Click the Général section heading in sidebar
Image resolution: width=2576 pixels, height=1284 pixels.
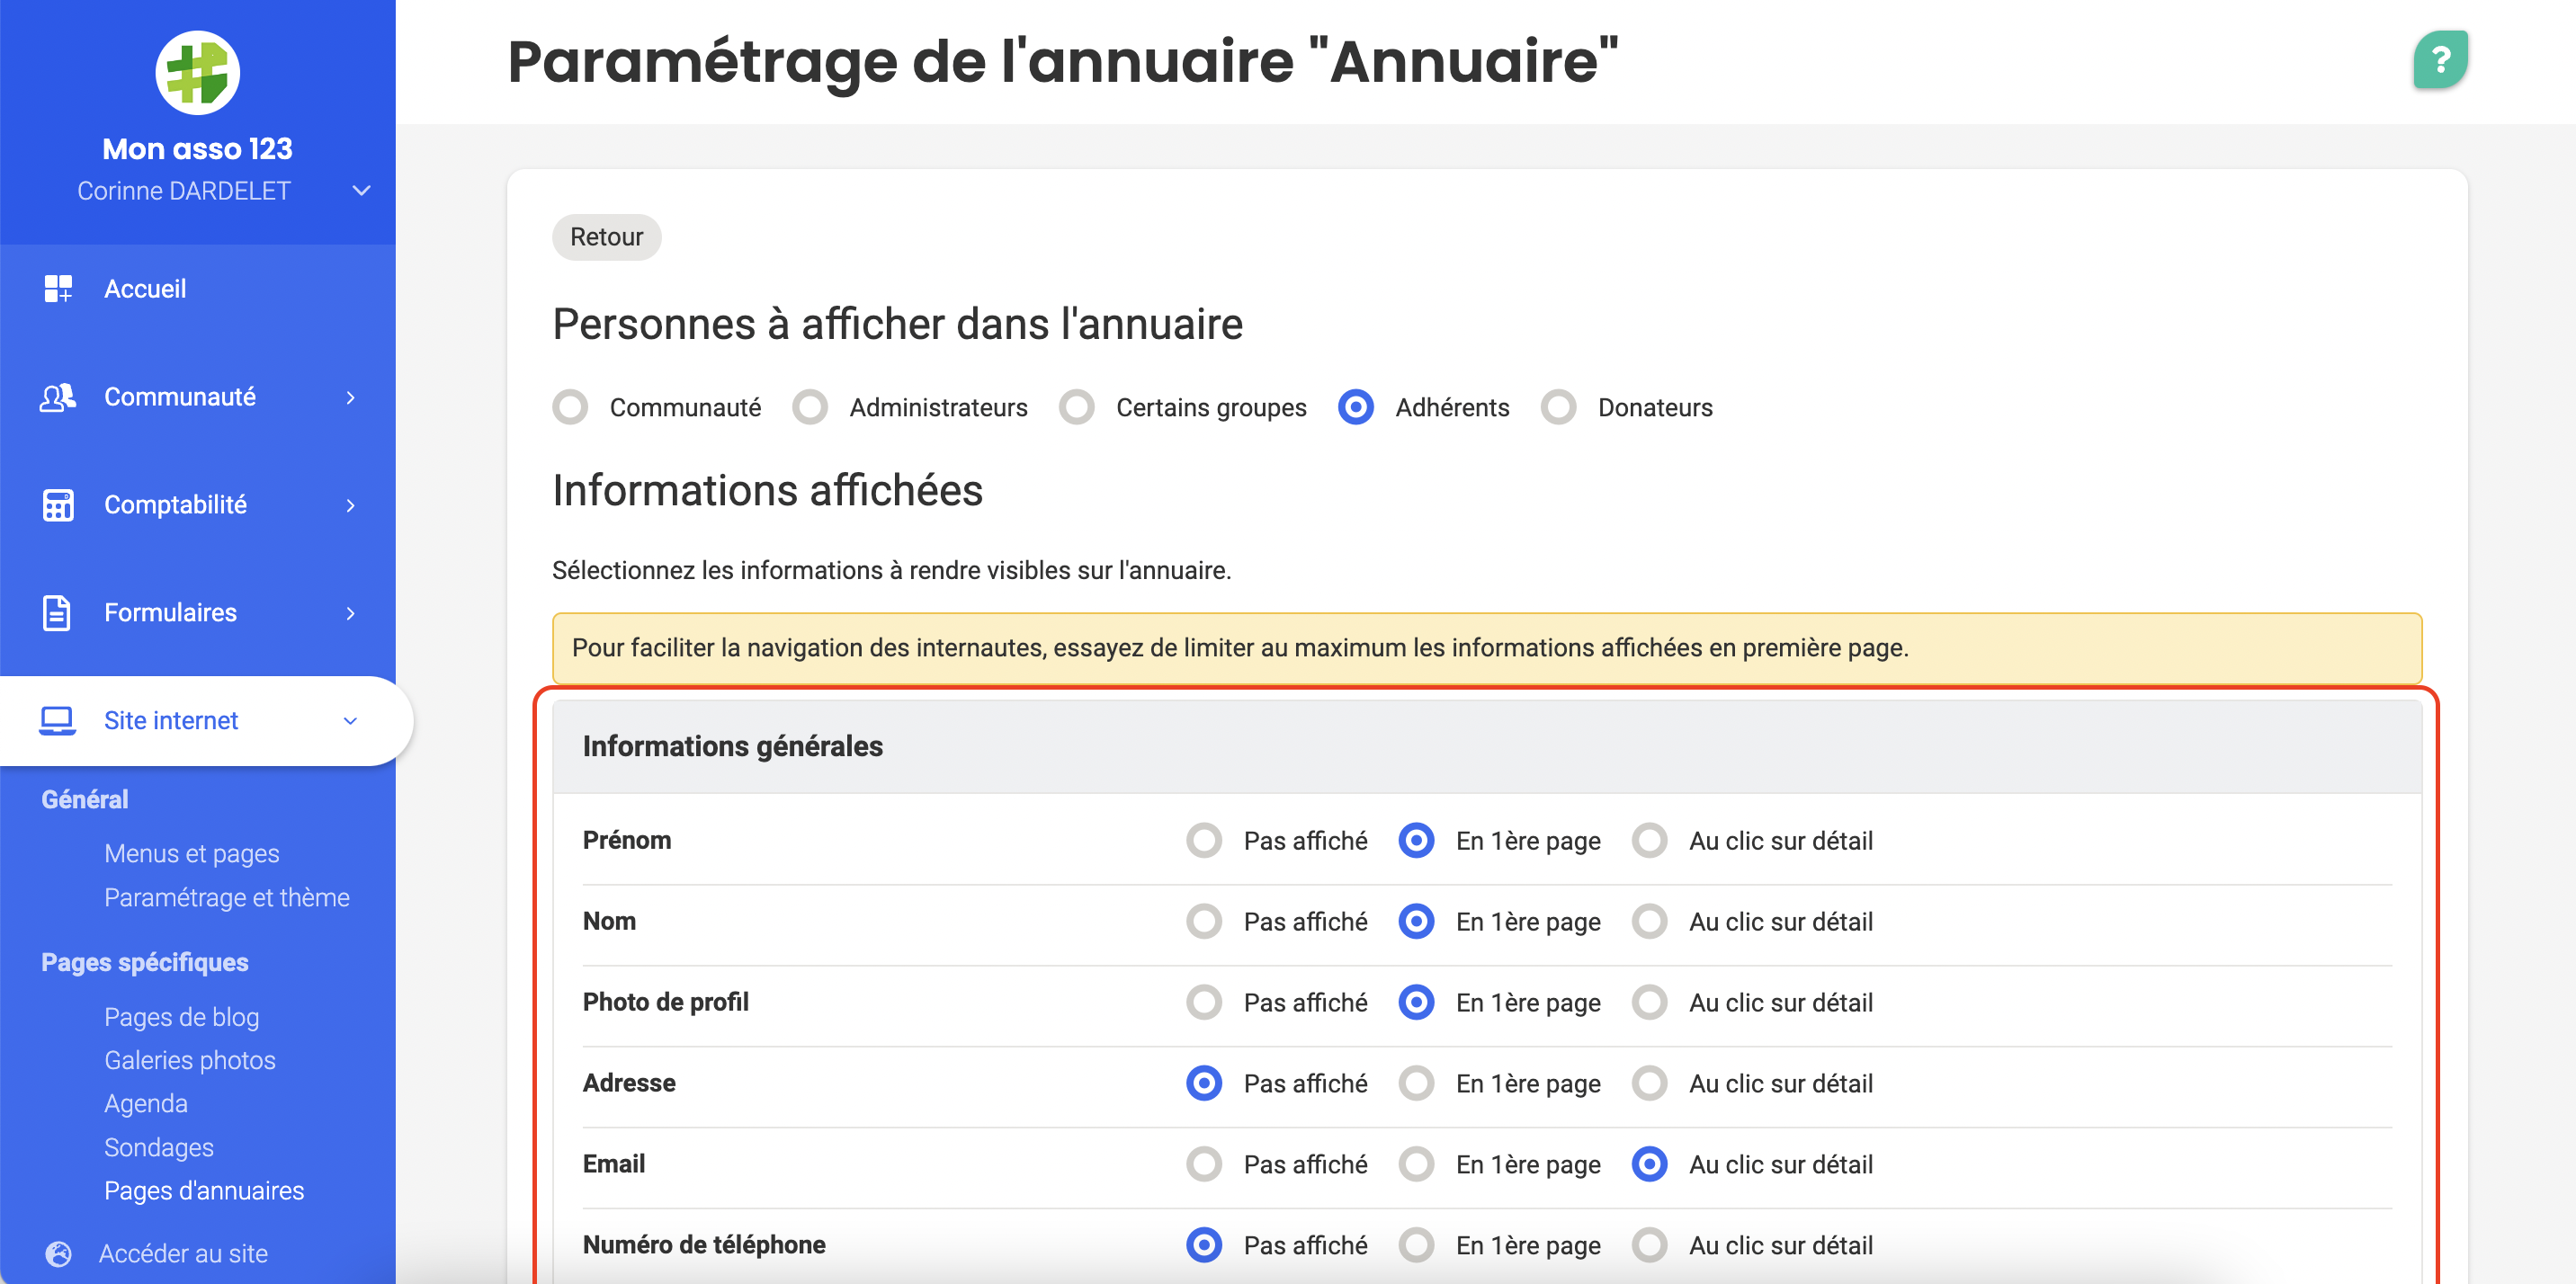coord(85,799)
